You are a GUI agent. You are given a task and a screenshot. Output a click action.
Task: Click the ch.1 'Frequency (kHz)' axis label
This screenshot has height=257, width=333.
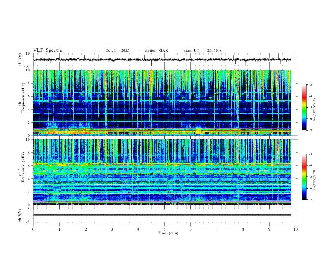coord(23,97)
